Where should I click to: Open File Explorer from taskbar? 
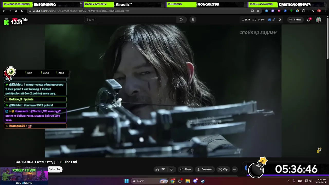coord(188,181)
